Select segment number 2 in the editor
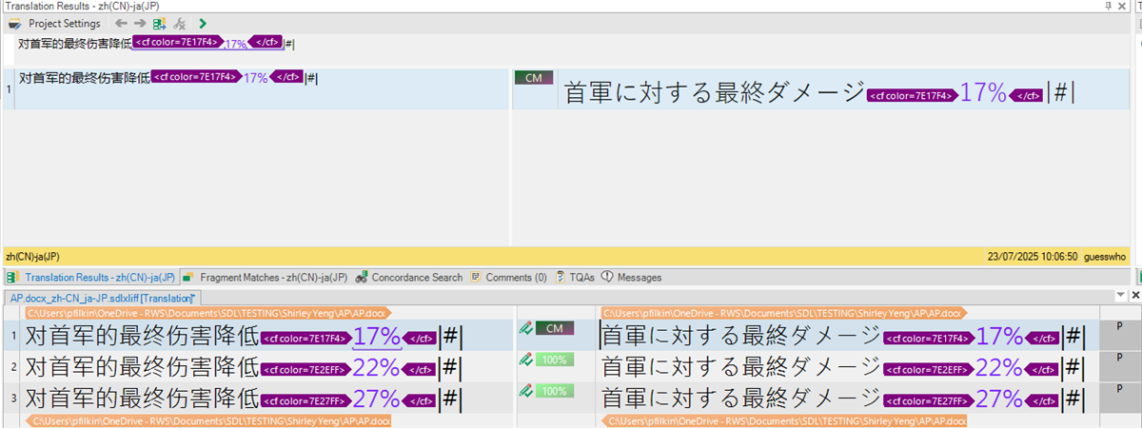 tap(12, 367)
